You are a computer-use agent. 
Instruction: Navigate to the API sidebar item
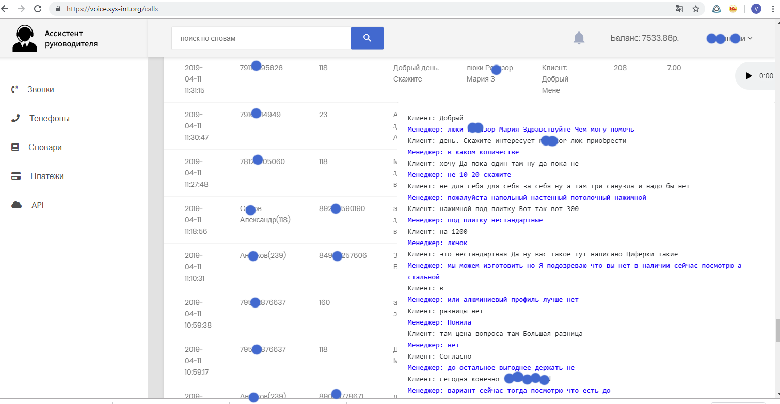(38, 205)
